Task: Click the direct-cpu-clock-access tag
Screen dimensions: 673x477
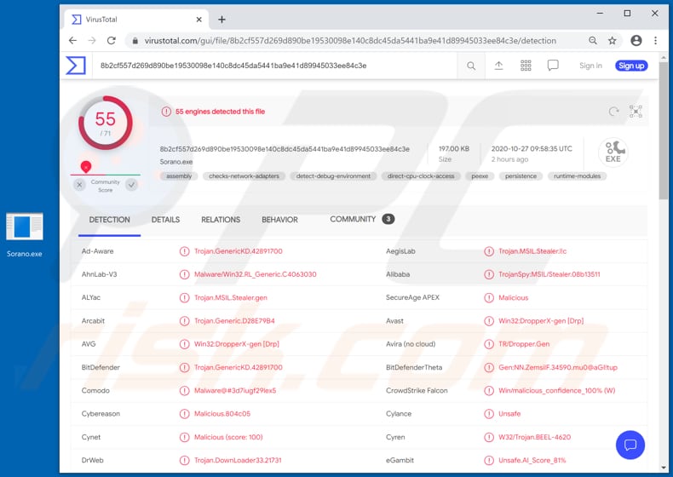Action: tap(421, 176)
